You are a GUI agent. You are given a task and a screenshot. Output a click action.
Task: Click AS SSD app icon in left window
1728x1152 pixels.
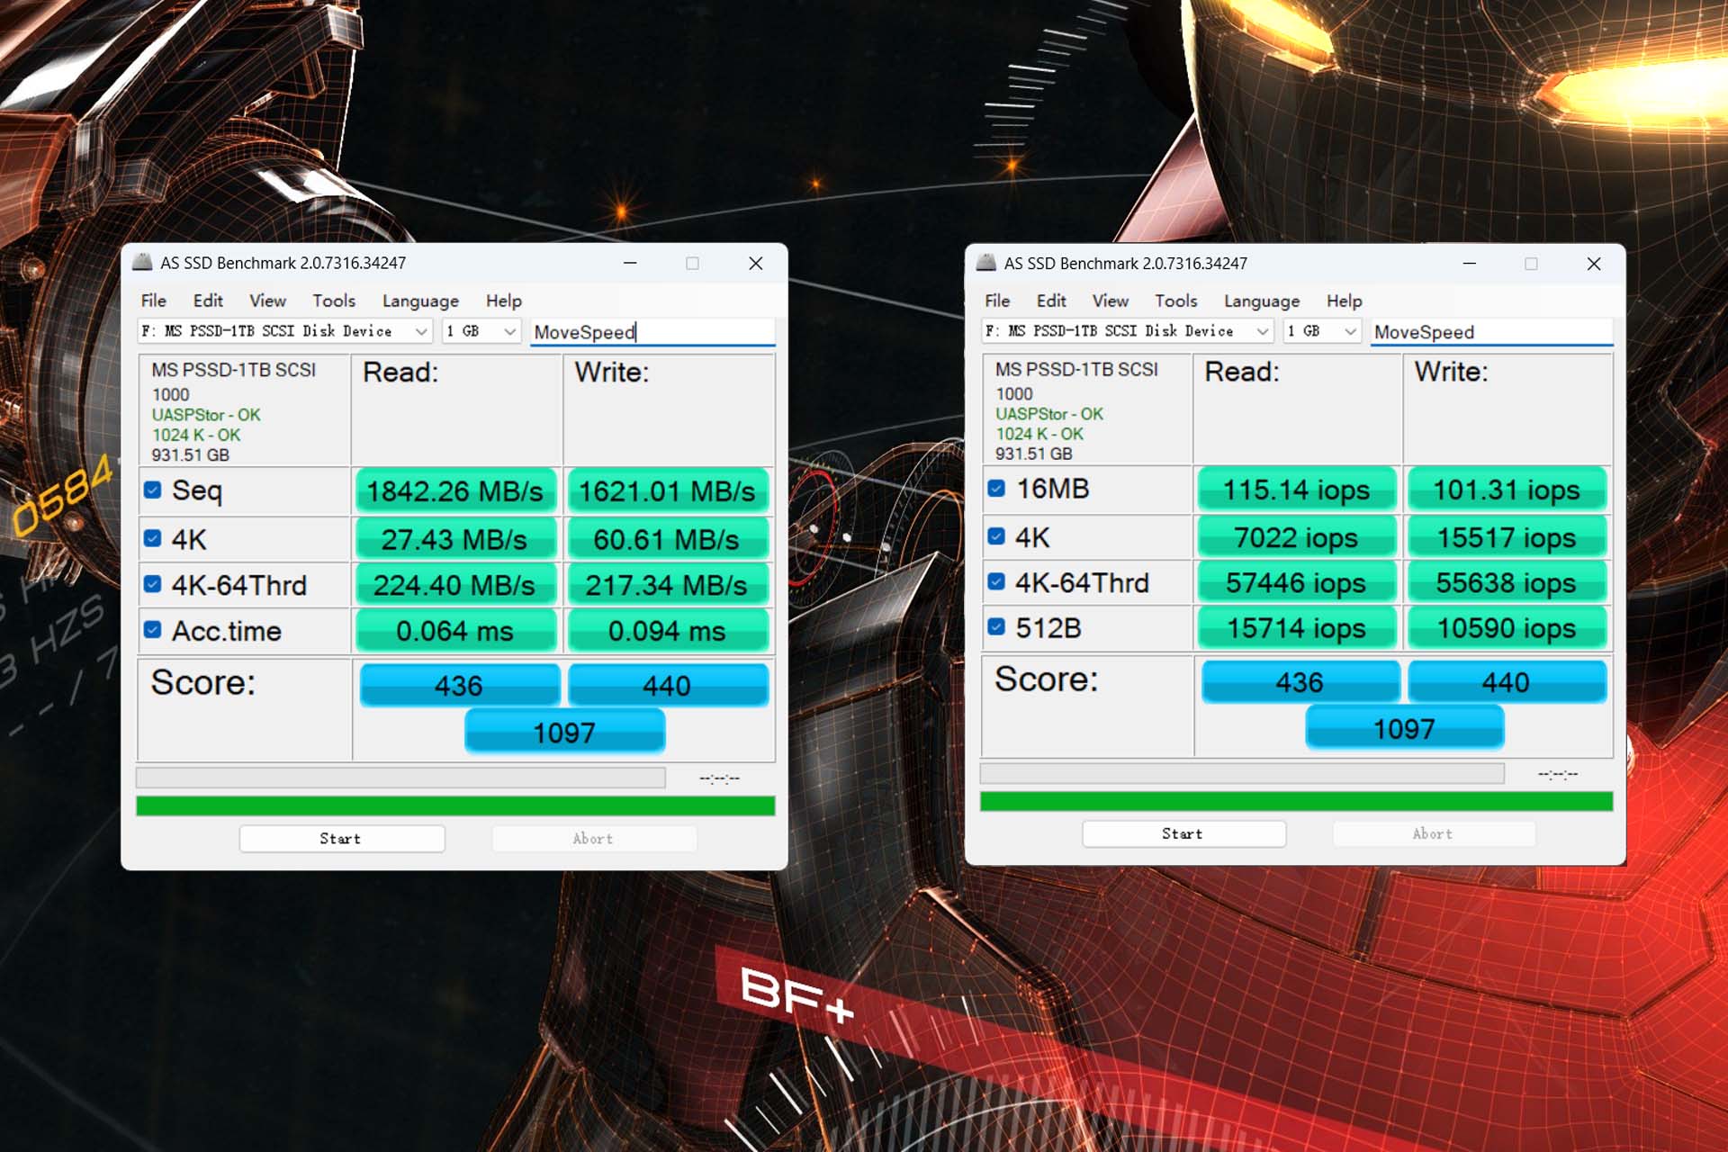tap(142, 263)
